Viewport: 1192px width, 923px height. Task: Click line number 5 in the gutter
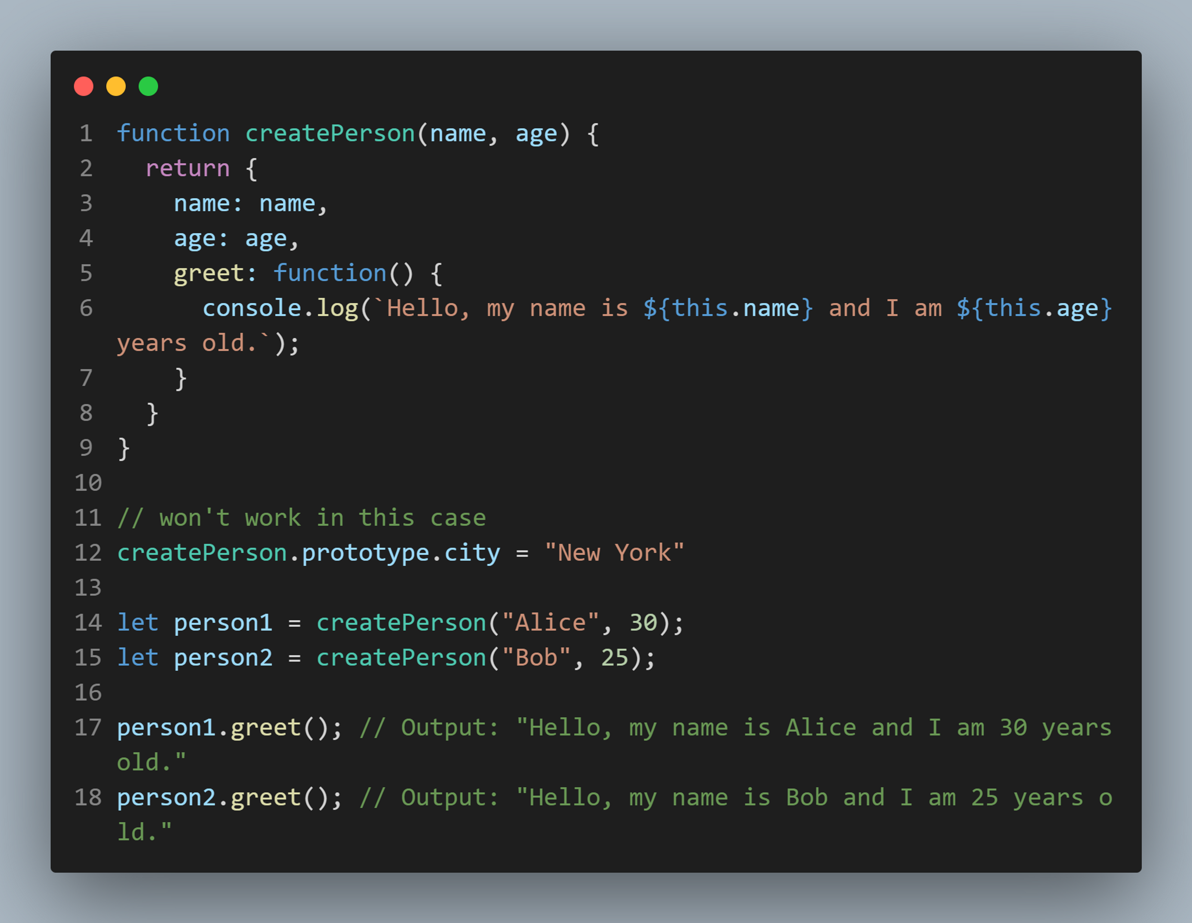point(86,273)
